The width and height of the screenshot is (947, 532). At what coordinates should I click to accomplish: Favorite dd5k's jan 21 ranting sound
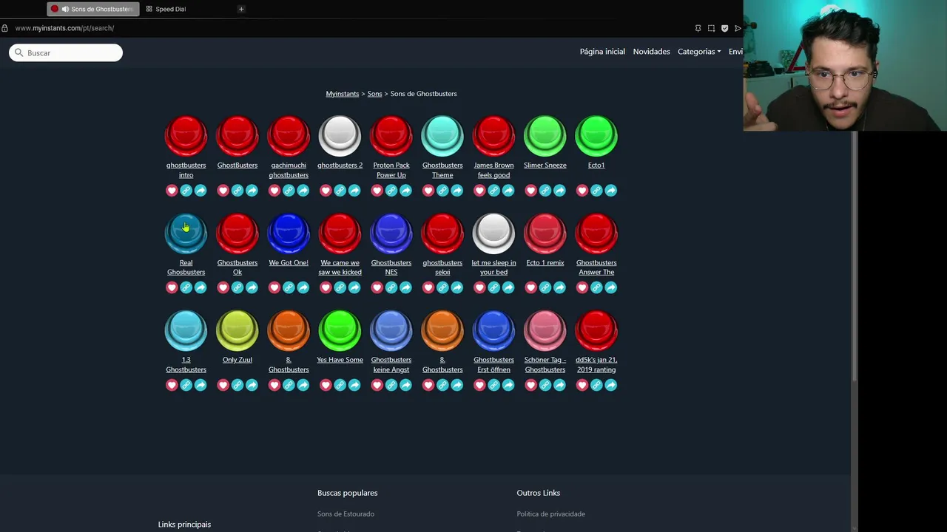pyautogui.click(x=582, y=385)
